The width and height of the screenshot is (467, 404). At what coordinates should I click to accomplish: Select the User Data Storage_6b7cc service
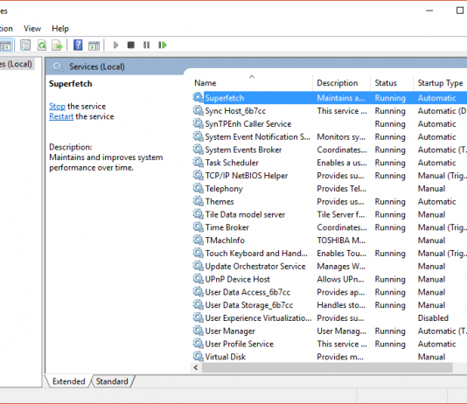click(329, 305)
